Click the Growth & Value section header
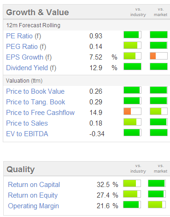170x217 pixels. [x=37, y=12]
